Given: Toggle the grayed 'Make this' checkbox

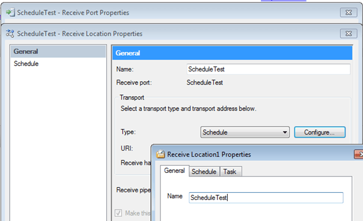Looking at the screenshot, I should pos(118,213).
